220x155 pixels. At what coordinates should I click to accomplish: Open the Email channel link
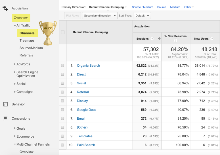[x=81, y=119]
